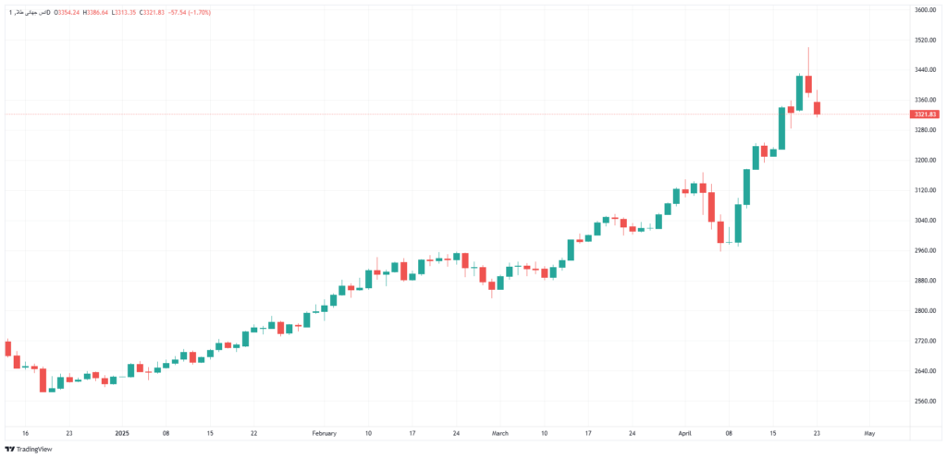Select the April label on time axis
Viewport: 947px width, 458px height.
[685, 433]
